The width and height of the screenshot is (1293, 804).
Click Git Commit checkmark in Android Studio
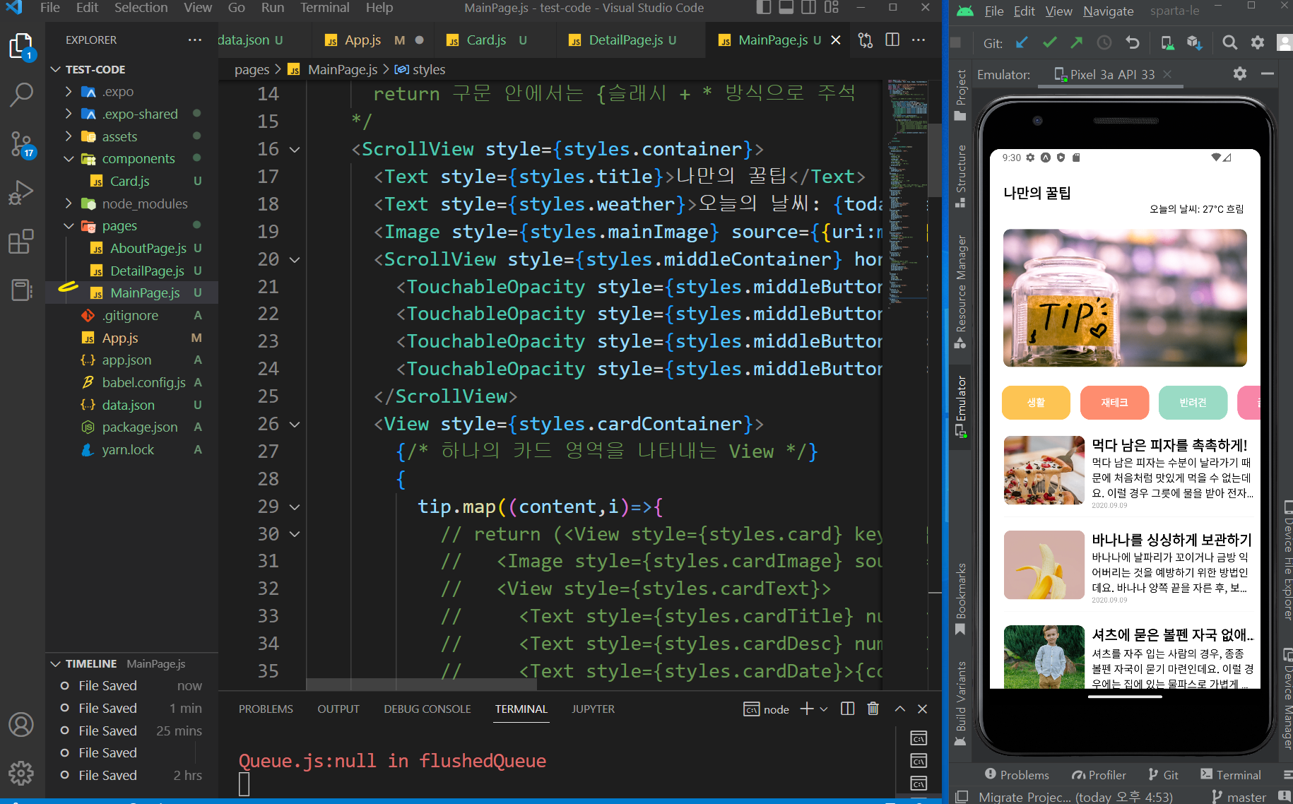point(1050,43)
